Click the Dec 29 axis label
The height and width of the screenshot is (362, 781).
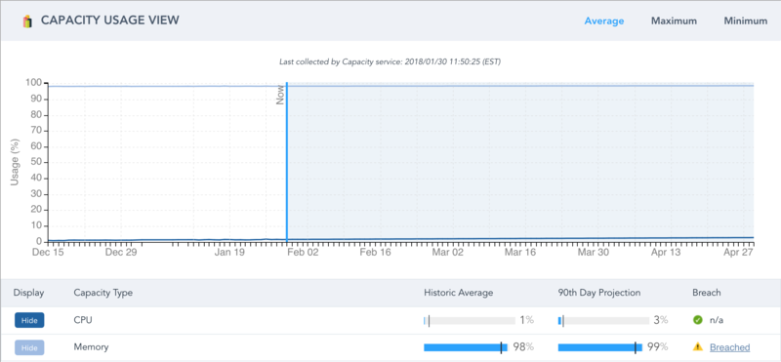tap(121, 253)
